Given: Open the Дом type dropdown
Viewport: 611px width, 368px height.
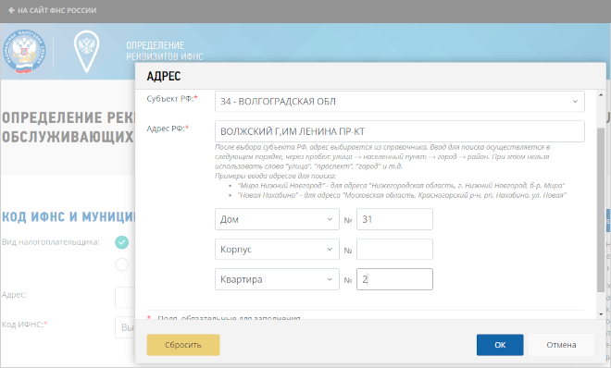Looking at the screenshot, I should (277, 219).
